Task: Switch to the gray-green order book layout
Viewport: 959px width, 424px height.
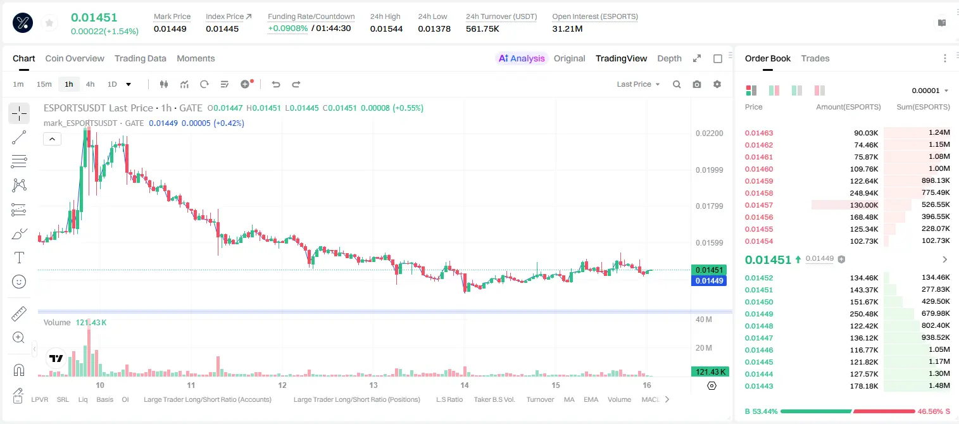Action: pos(797,90)
